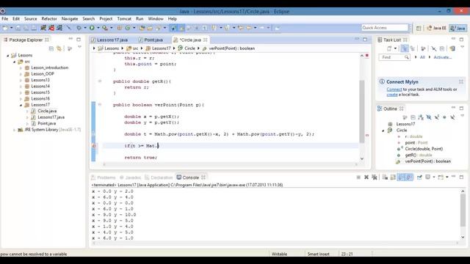Collapse the Lessons project node
This screenshot has width=470, height=264.
(x=8, y=56)
